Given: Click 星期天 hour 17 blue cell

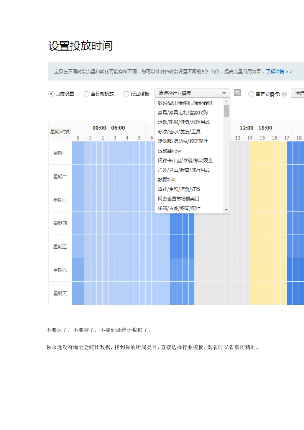Looking at the screenshot, I should (290, 293).
